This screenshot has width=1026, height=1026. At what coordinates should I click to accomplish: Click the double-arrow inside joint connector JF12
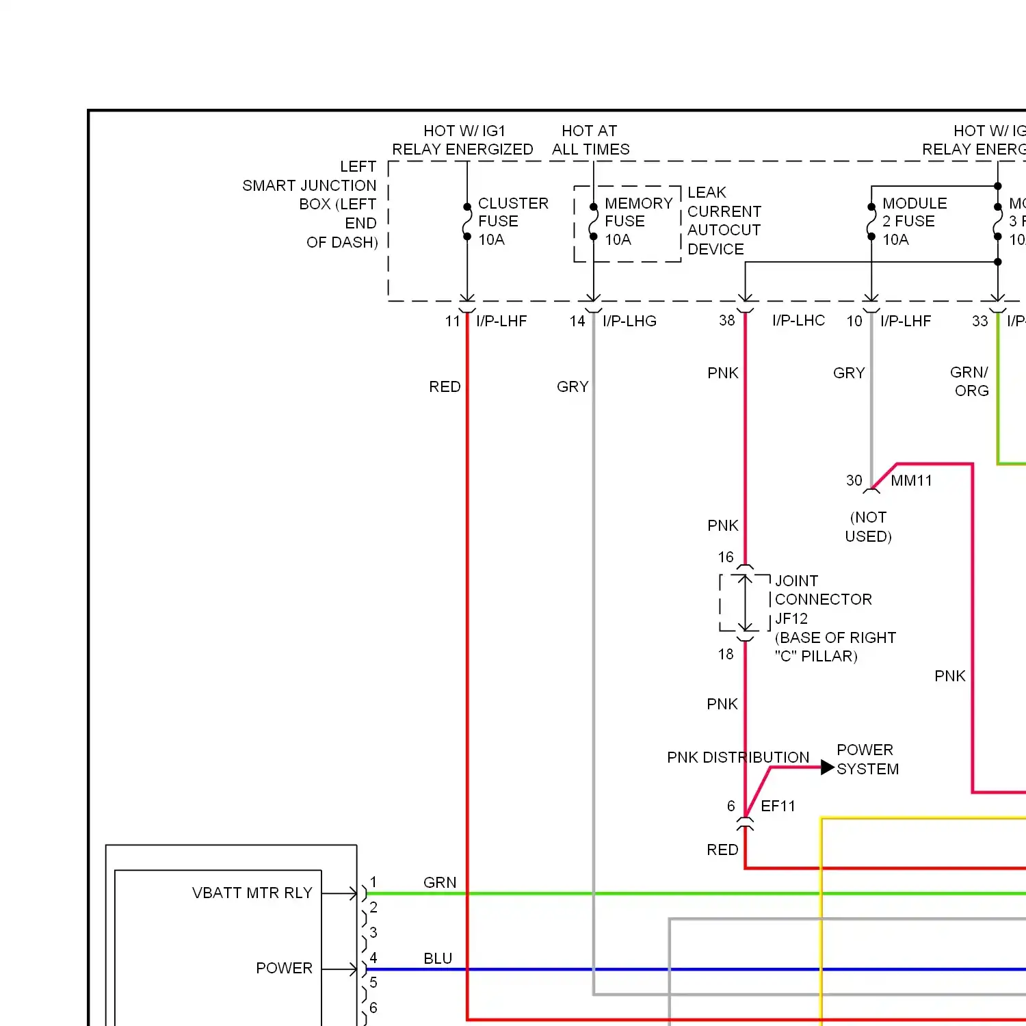[746, 603]
